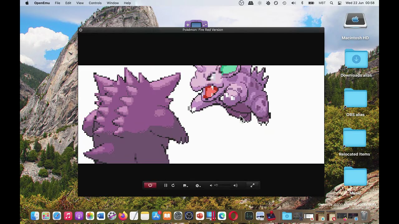Open the Apple menu
Screen dimensions: 399x224
pos(27,3)
